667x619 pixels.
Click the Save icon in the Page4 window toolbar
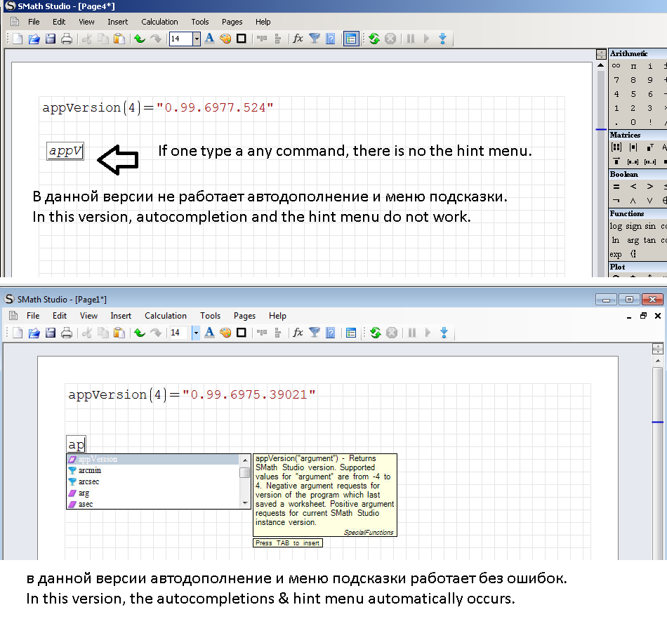[x=51, y=39]
